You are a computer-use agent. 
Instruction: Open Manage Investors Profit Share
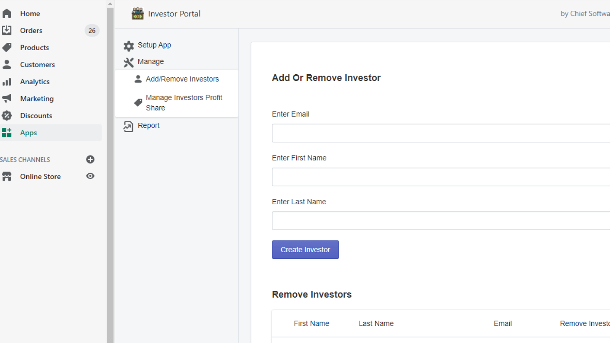click(x=184, y=103)
